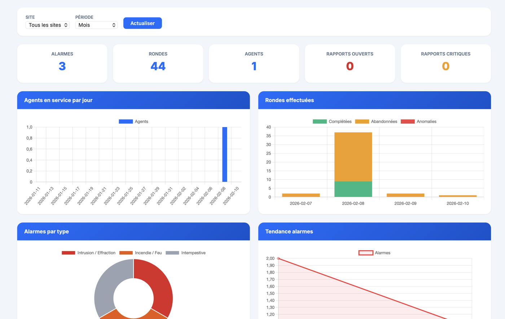Click the Actualiser button
Screen dimensions: 505x319
point(142,23)
